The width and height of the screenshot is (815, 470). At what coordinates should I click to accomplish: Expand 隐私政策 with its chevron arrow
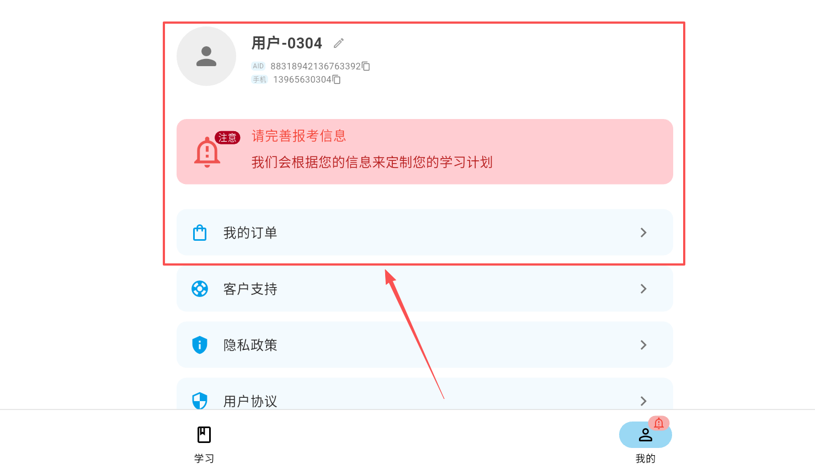pos(643,345)
